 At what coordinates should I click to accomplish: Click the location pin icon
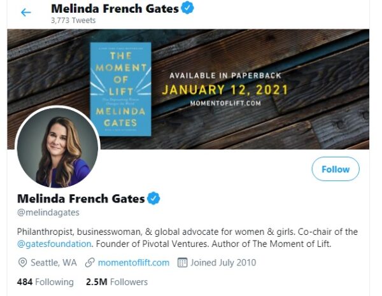click(x=22, y=262)
